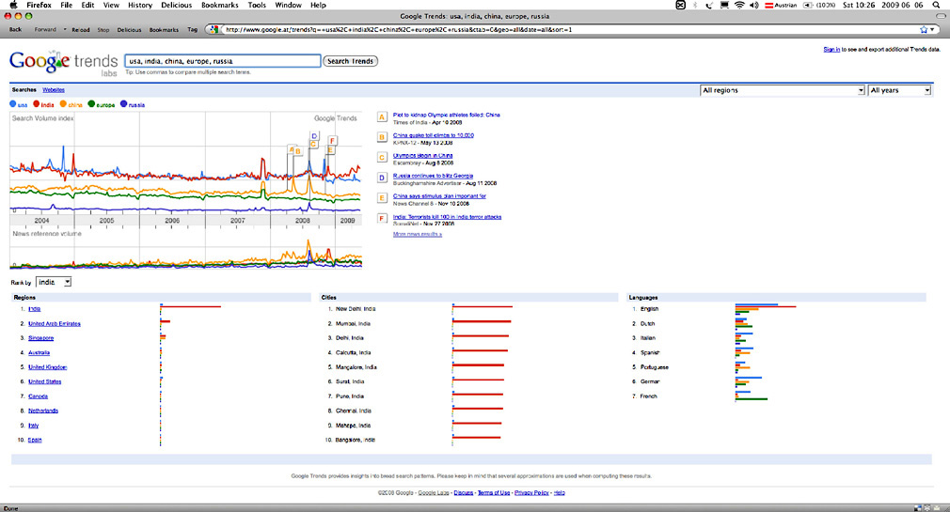
Task: Click news flag D icon beside Russia headline
Action: pos(381,178)
